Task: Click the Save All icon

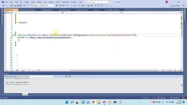Action: tap(21, 6)
